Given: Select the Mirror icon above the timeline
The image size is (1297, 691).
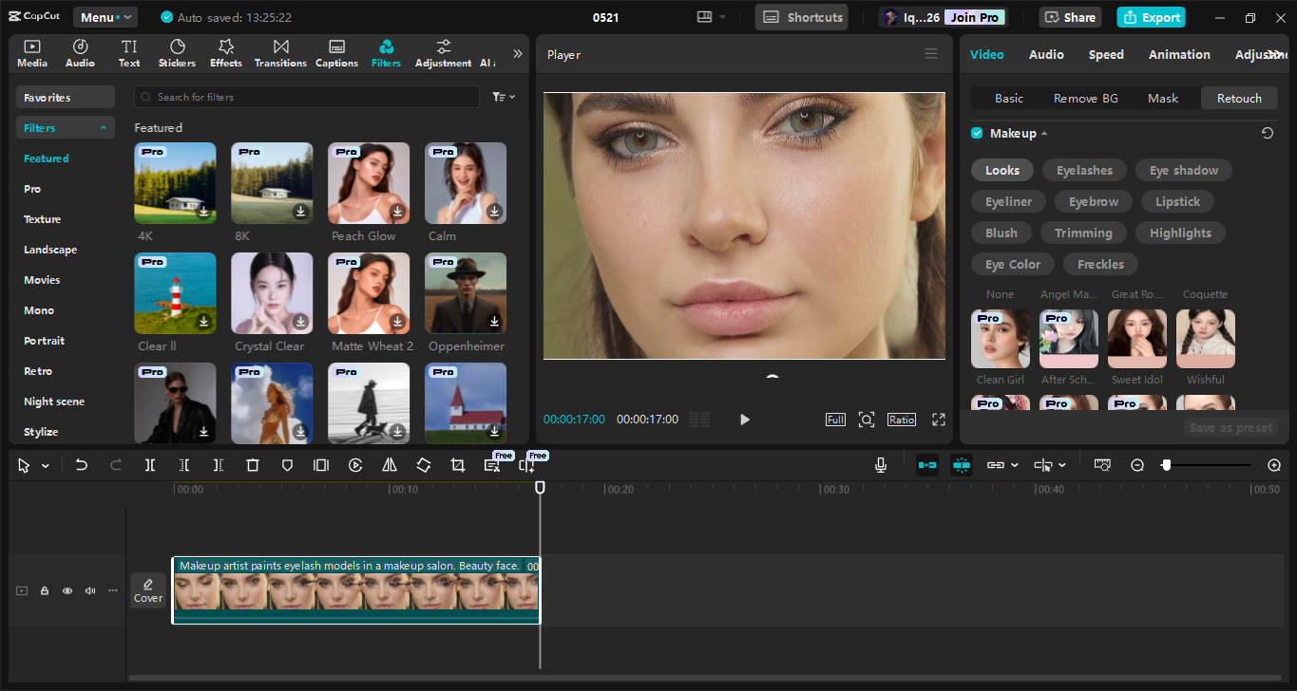Looking at the screenshot, I should click(x=389, y=465).
